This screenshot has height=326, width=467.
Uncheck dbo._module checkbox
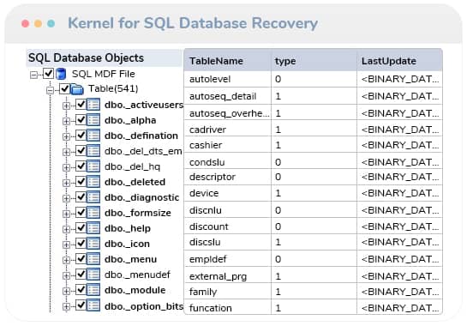tap(81, 290)
